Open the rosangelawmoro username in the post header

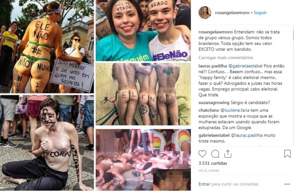[x=232, y=13]
